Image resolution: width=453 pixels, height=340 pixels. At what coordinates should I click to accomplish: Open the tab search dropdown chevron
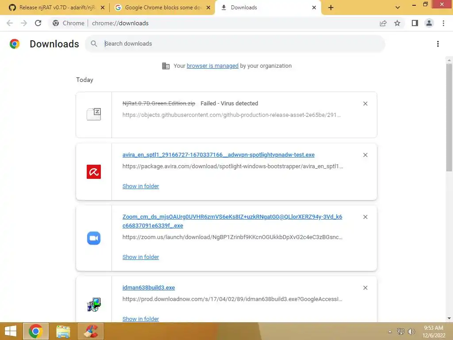(x=398, y=8)
